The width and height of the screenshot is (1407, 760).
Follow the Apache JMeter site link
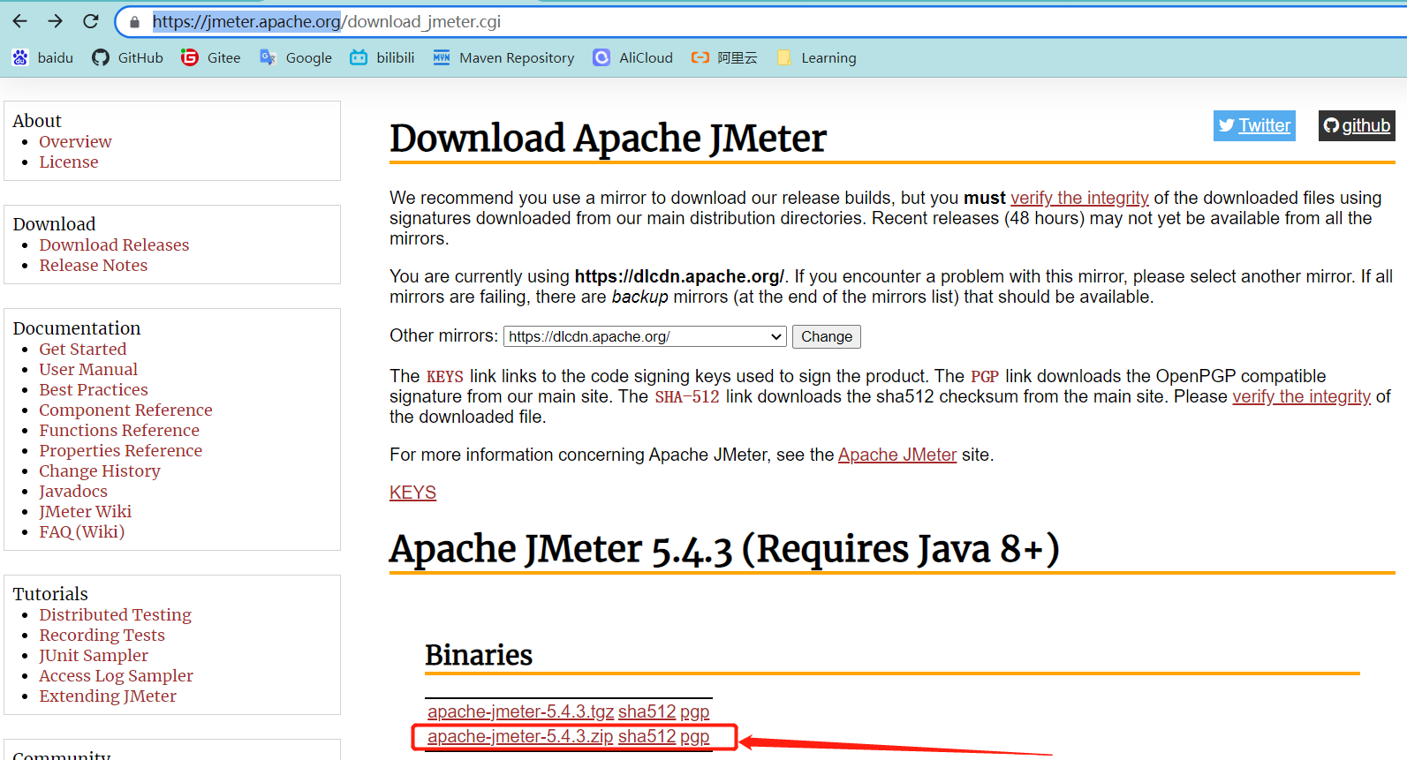coord(897,455)
